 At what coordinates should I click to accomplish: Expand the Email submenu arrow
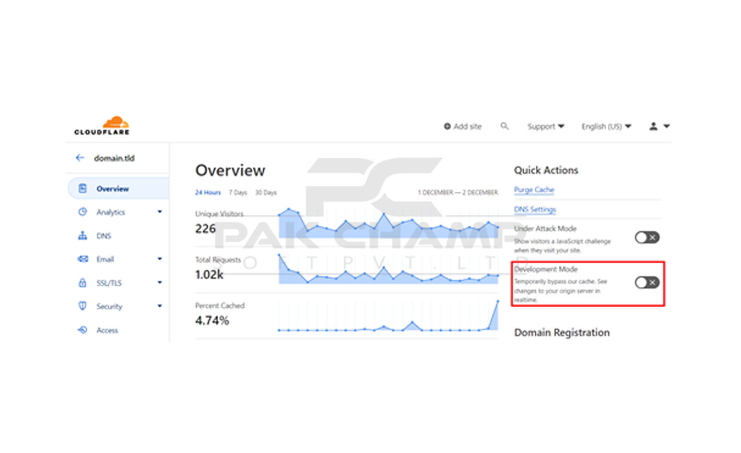click(x=160, y=259)
